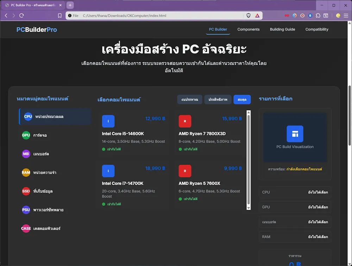
Task: Open the Components nav tab
Action: [x=248, y=30]
